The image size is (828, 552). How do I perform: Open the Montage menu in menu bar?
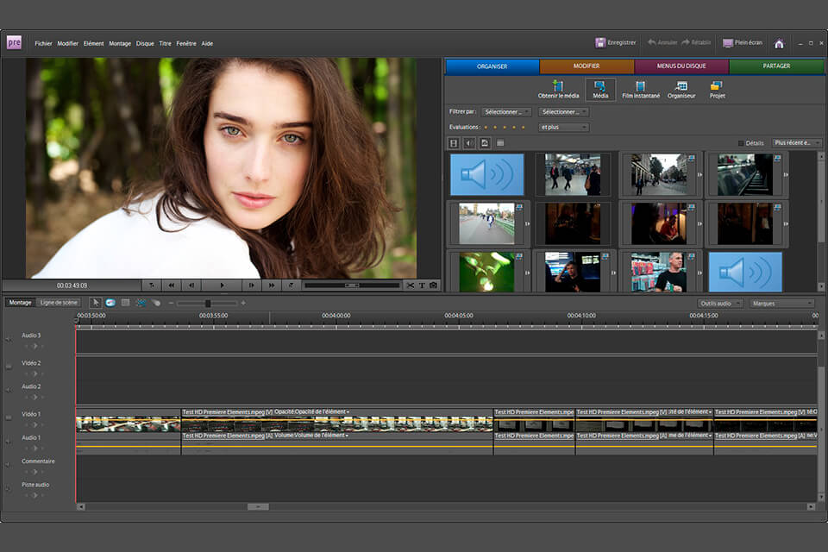point(120,43)
